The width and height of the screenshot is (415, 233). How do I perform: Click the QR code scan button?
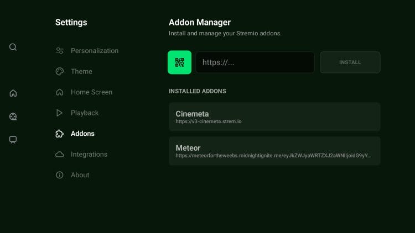tap(179, 62)
